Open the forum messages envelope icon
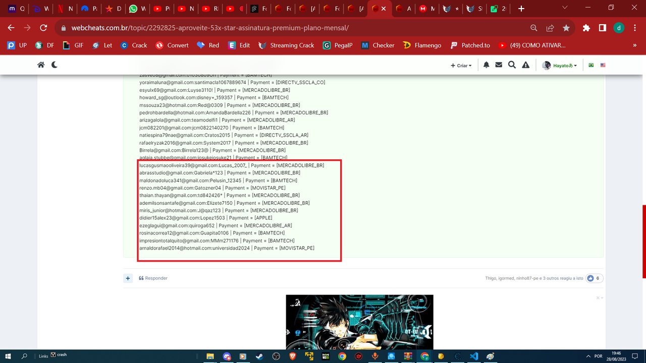Image resolution: width=646 pixels, height=363 pixels. pyautogui.click(x=499, y=65)
